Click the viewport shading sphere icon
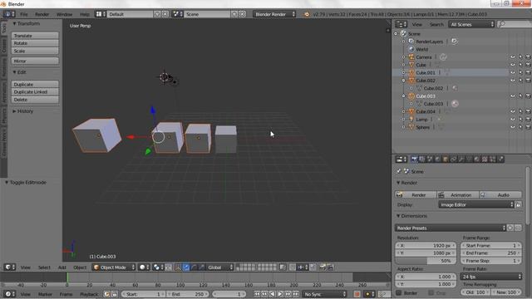This screenshot has height=299, width=532. (x=144, y=267)
